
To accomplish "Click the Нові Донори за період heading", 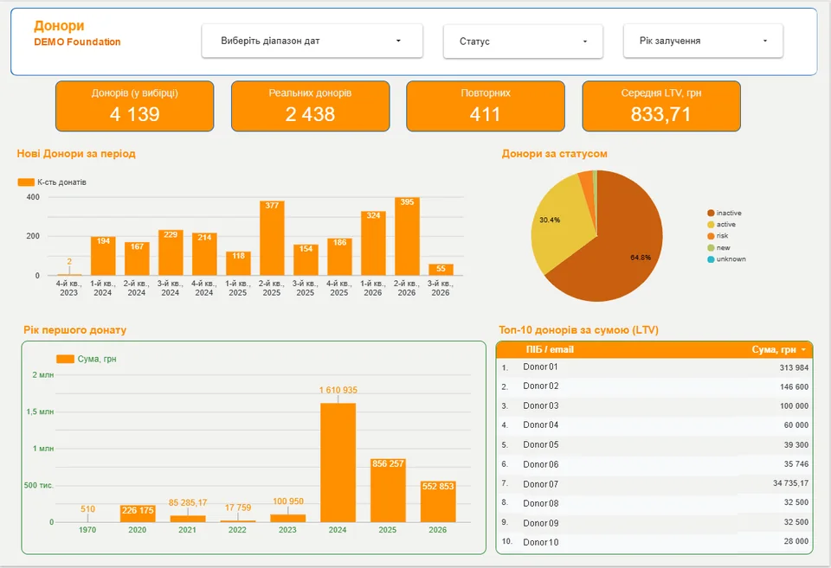I will coord(76,154).
